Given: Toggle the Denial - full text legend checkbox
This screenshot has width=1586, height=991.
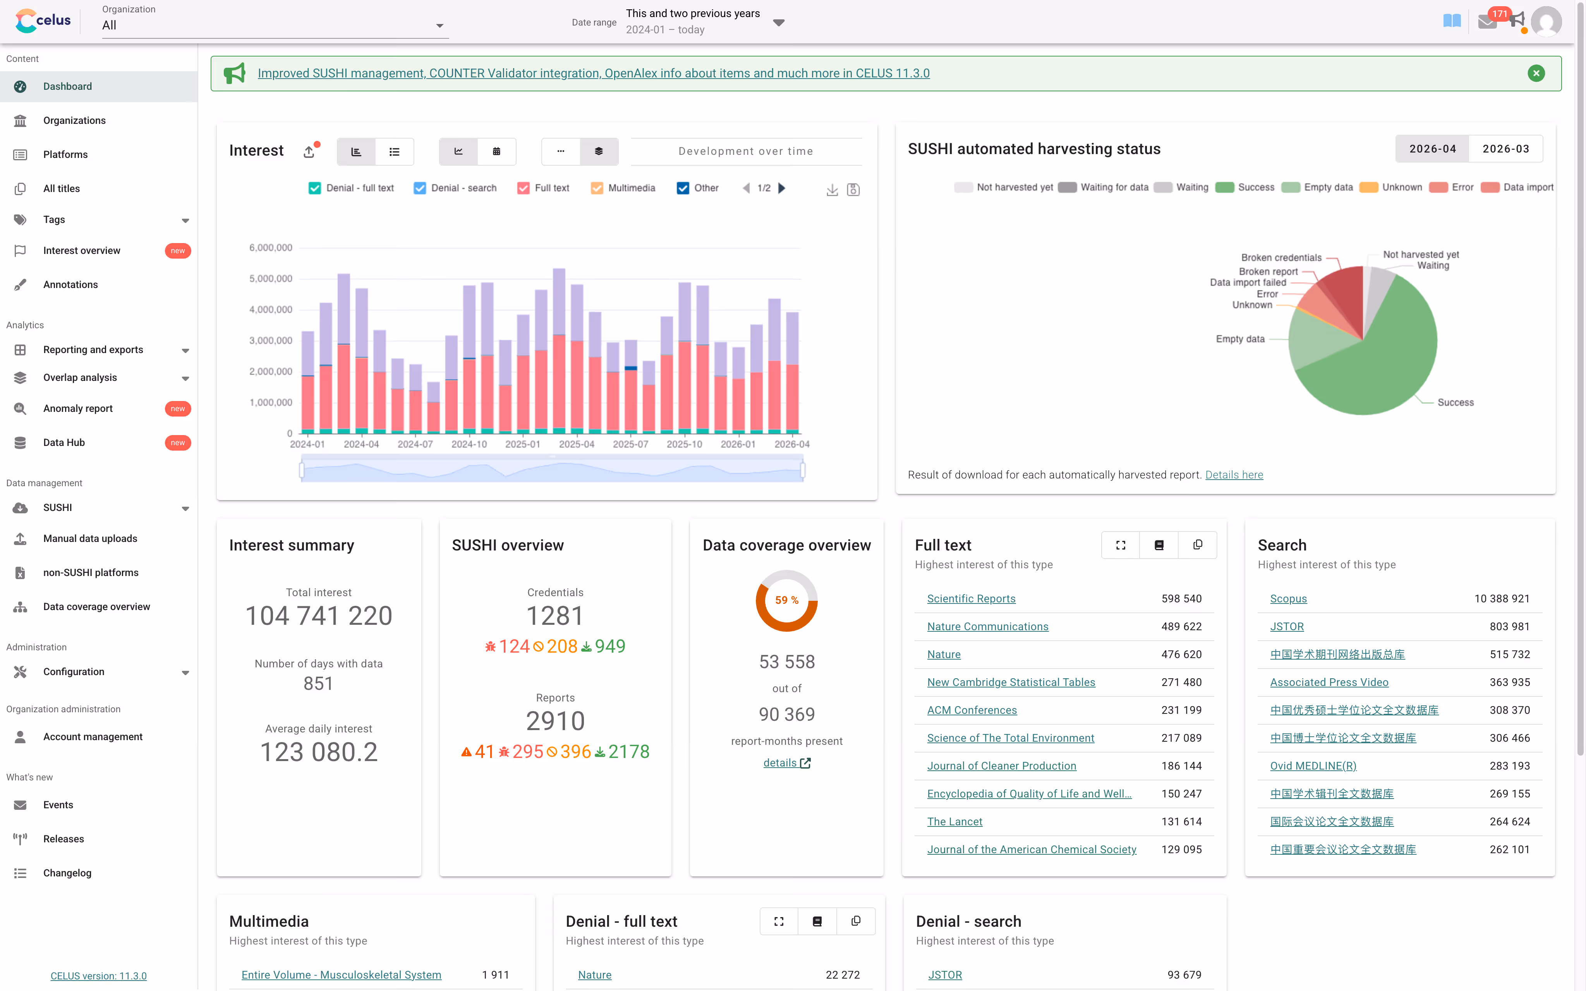Looking at the screenshot, I should [x=315, y=188].
